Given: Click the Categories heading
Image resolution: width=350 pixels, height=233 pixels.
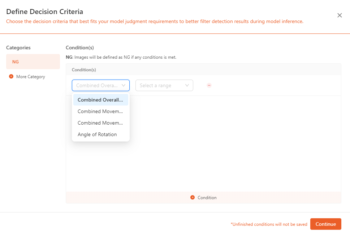Looking at the screenshot, I should click(18, 48).
